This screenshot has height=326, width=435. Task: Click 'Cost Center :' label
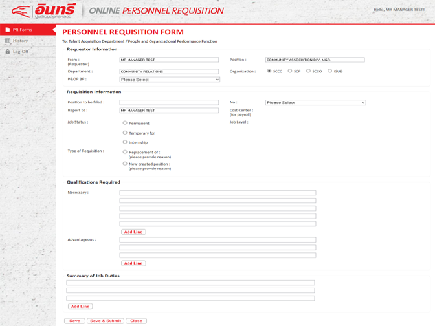coord(241,110)
